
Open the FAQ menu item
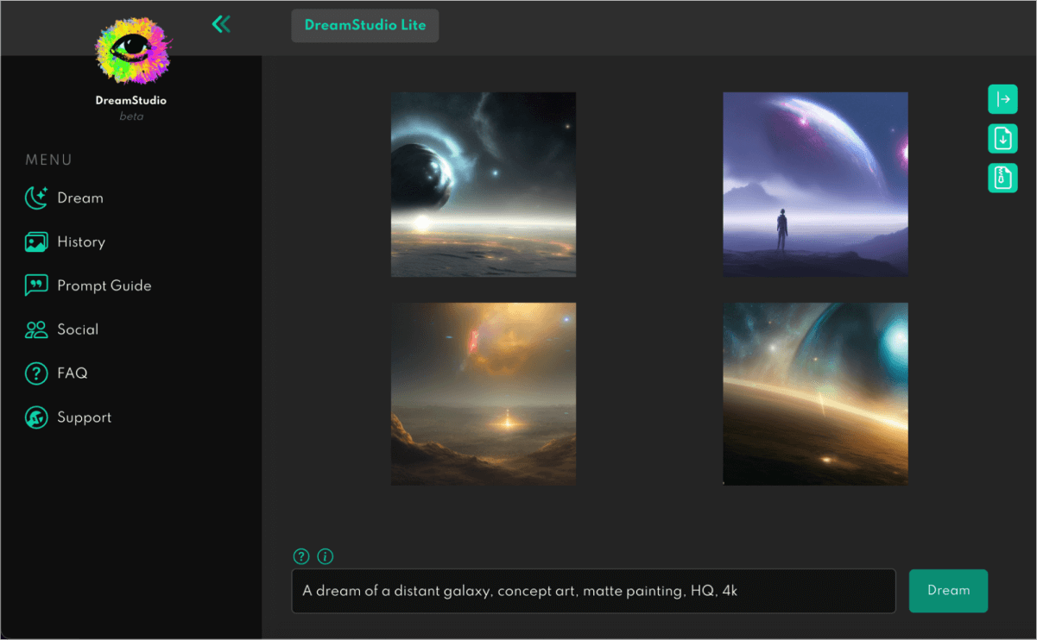[x=73, y=373]
